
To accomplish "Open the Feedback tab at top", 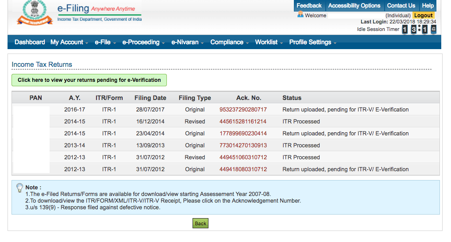I will click(309, 5).
